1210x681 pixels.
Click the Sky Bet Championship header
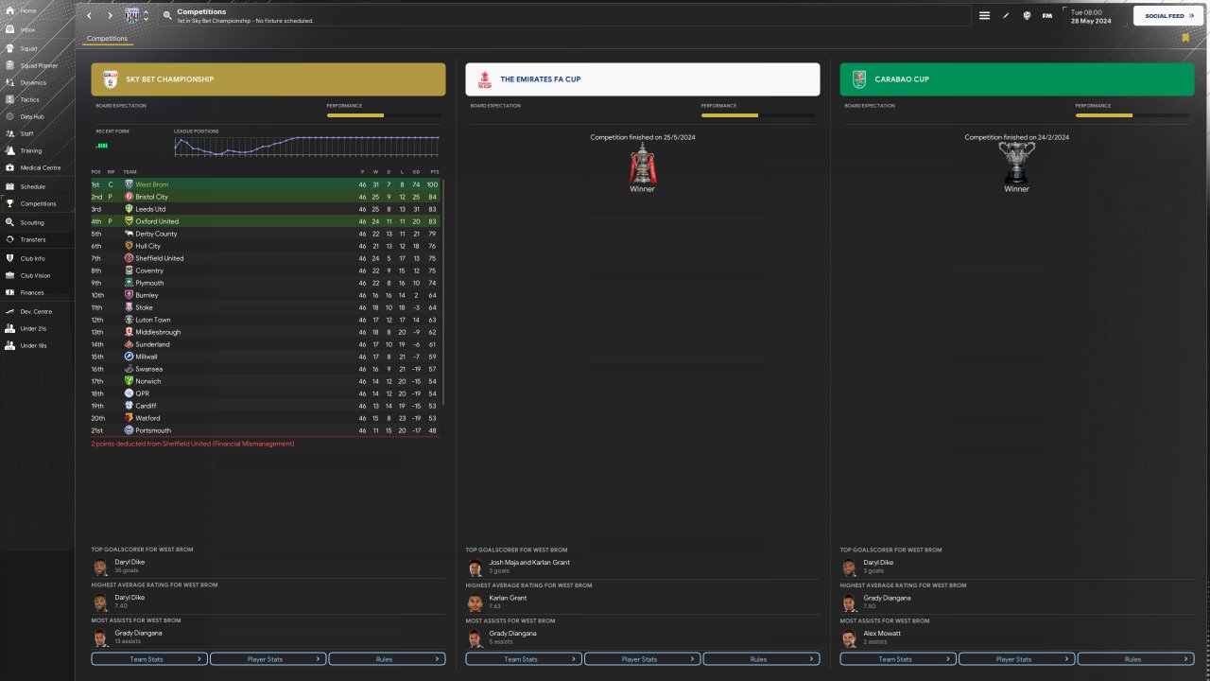pyautogui.click(x=268, y=79)
